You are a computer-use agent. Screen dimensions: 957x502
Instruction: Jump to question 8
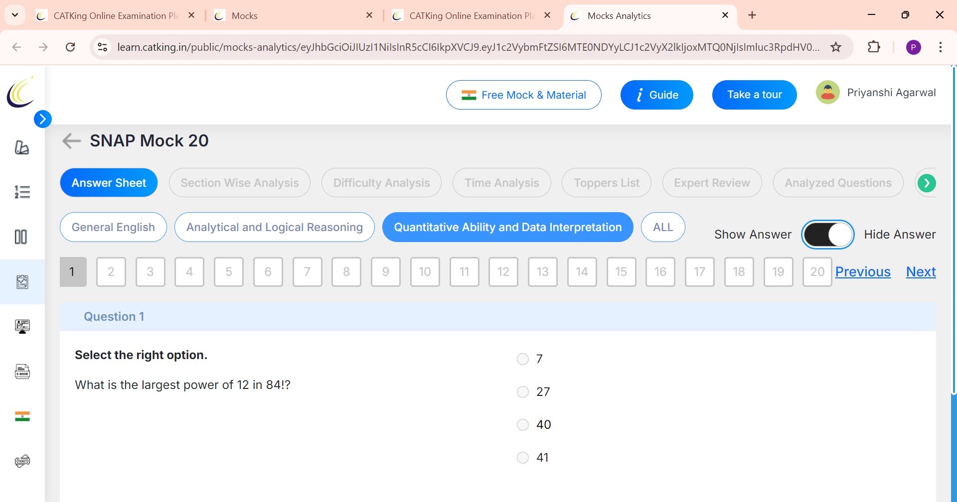click(x=346, y=272)
